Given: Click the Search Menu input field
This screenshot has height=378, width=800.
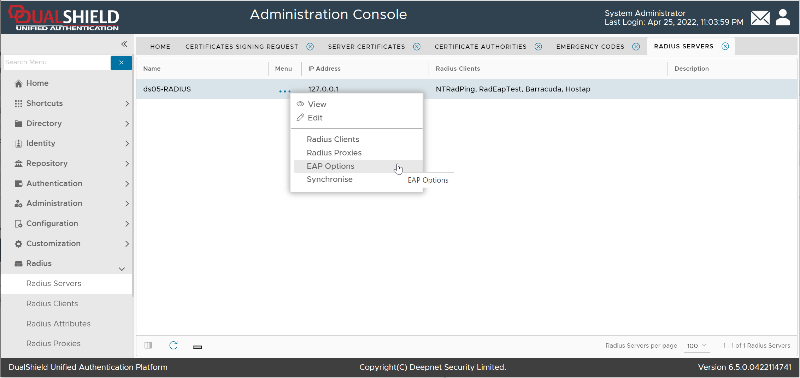Looking at the screenshot, I should [x=57, y=62].
